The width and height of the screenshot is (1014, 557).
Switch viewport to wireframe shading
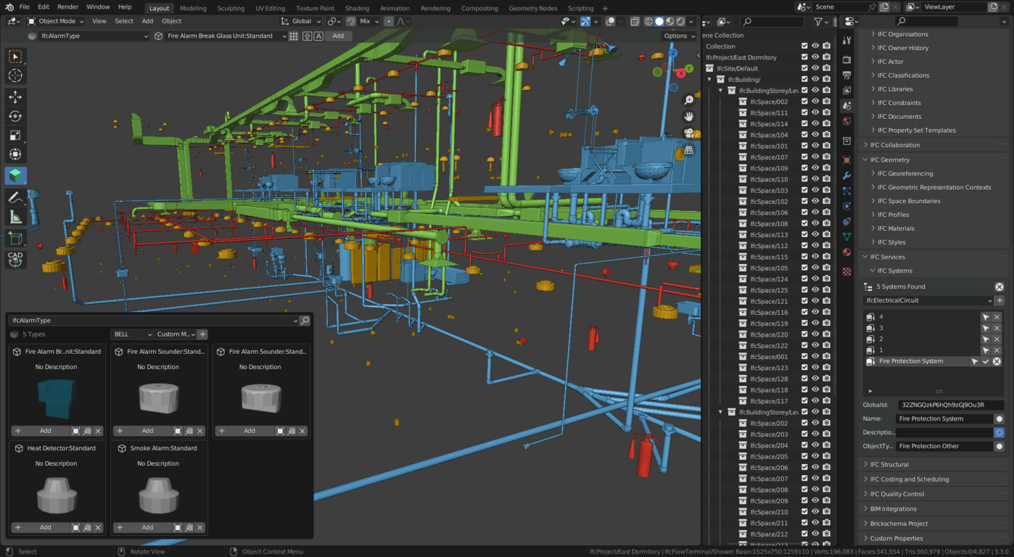[650, 21]
